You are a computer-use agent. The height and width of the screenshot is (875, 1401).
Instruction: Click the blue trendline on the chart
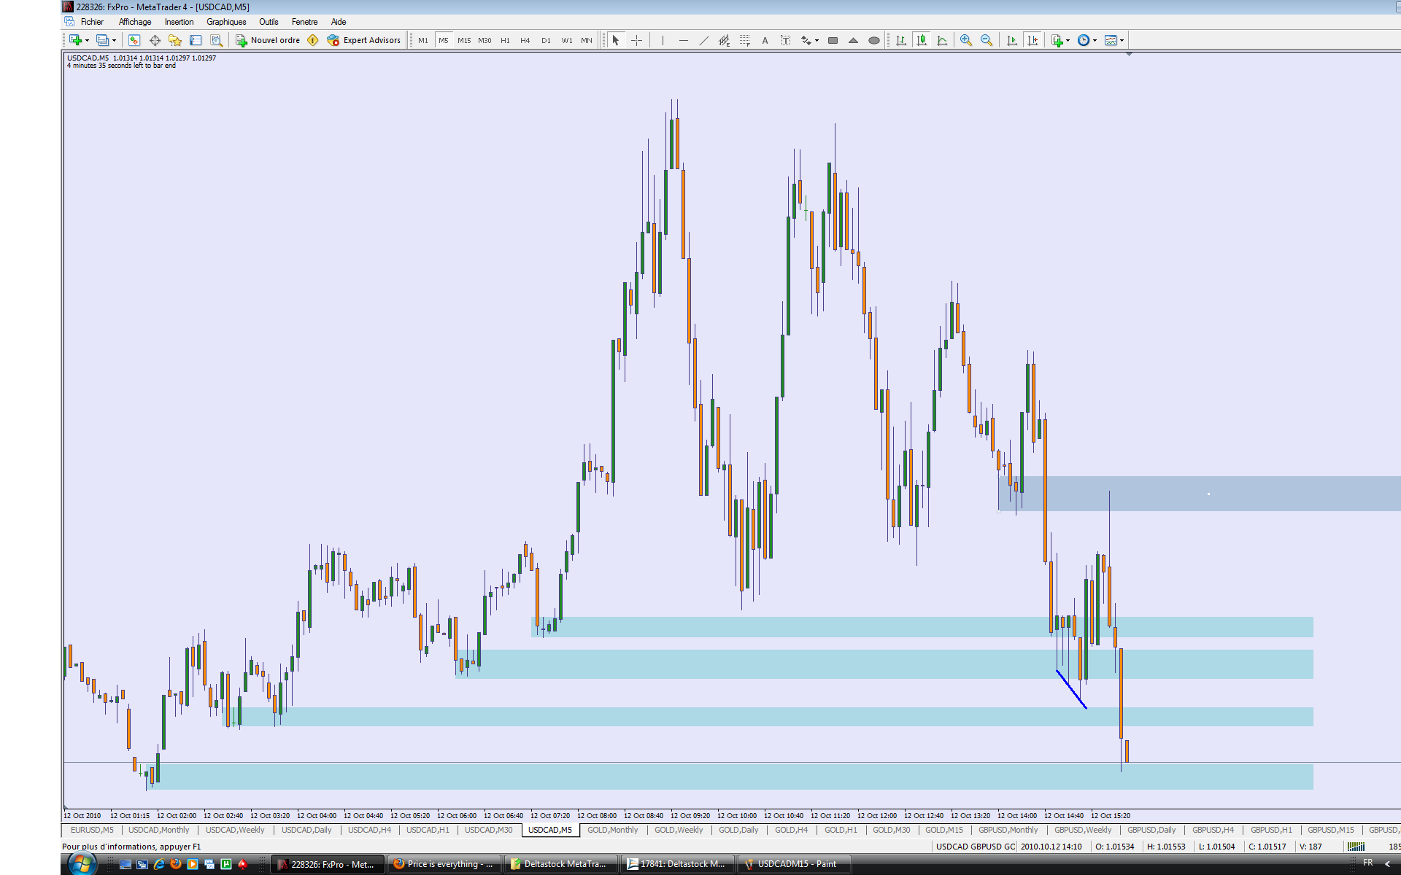1071,689
